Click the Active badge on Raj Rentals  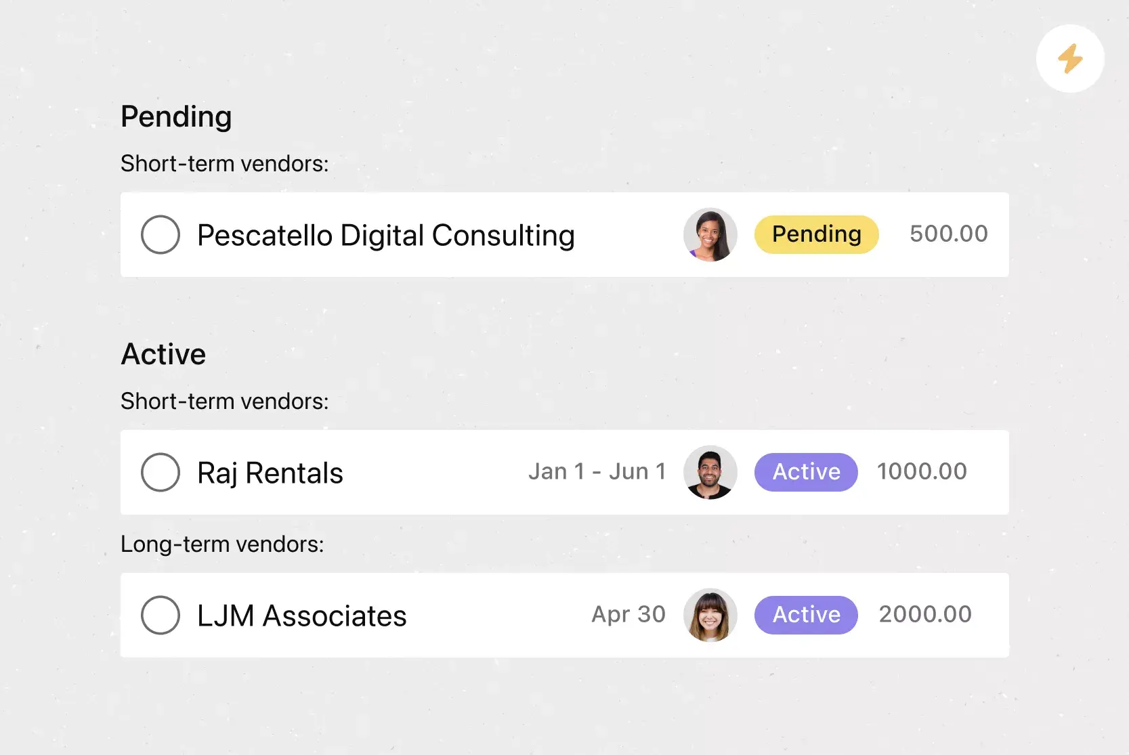click(x=805, y=472)
